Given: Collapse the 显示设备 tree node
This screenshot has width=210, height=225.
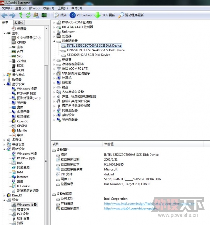Looking at the screenshot, I should tap(4, 84).
